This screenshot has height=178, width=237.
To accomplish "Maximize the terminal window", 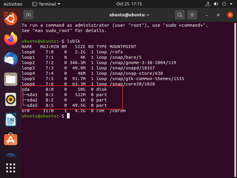I will pyautogui.click(x=218, y=15).
